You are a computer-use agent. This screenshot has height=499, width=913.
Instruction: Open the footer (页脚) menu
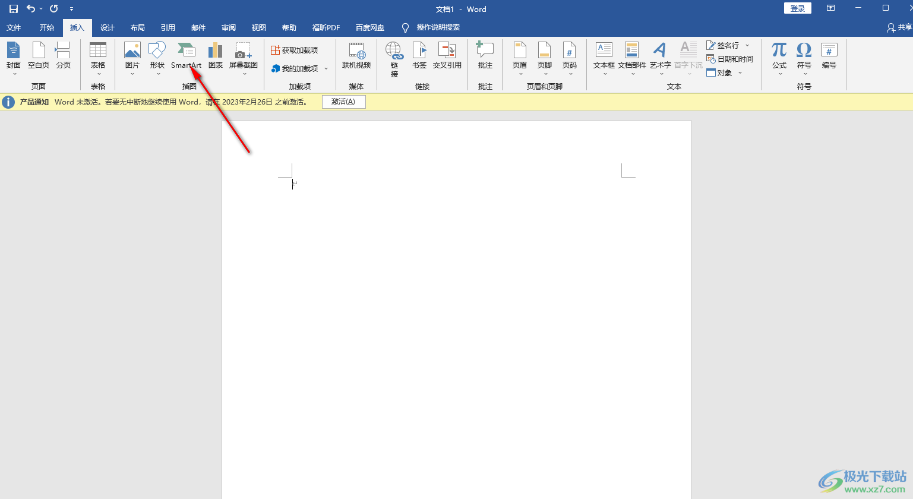click(x=545, y=58)
